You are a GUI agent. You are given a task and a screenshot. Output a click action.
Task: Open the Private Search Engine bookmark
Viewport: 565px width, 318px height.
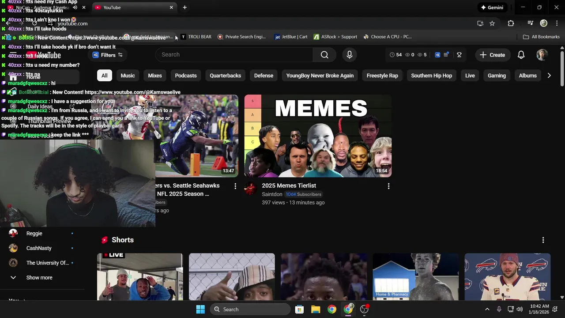click(241, 37)
